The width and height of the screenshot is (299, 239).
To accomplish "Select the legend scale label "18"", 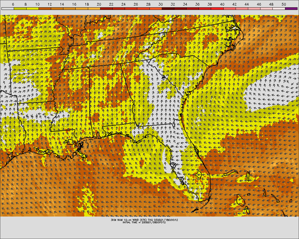I will [x=86, y=4].
